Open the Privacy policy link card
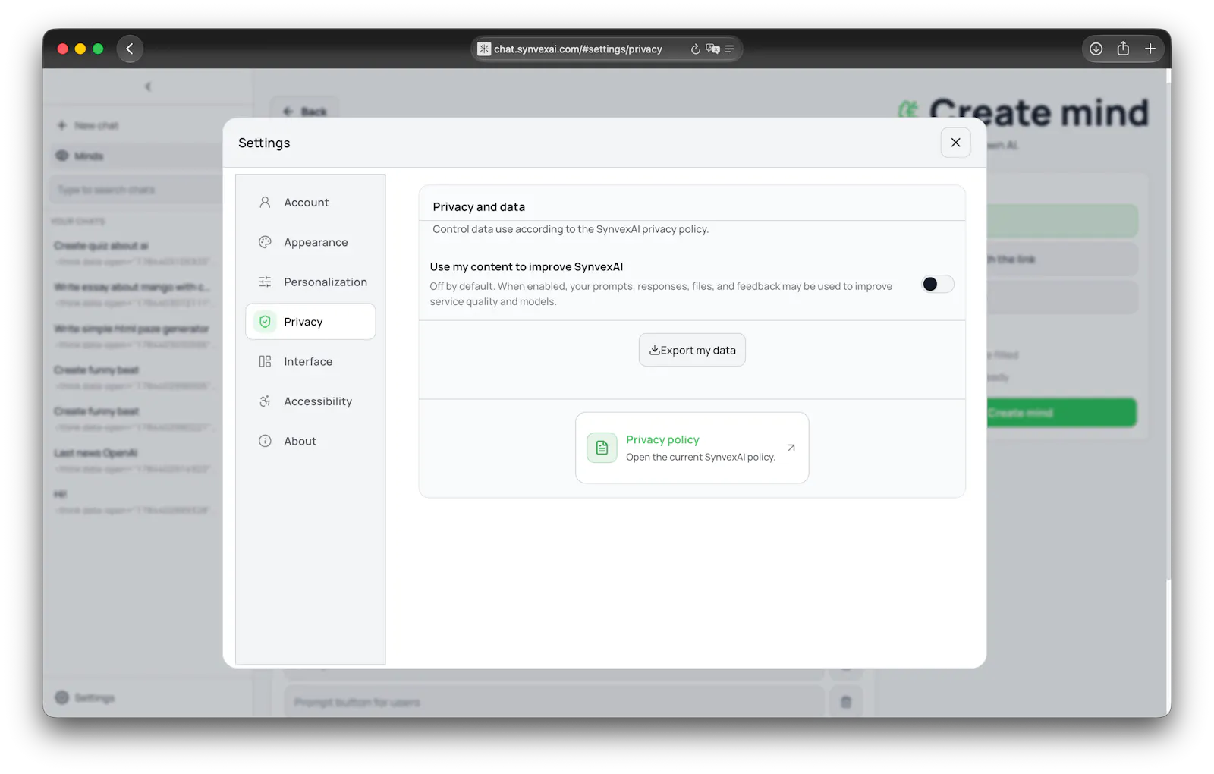This screenshot has height=774, width=1214. tap(692, 448)
